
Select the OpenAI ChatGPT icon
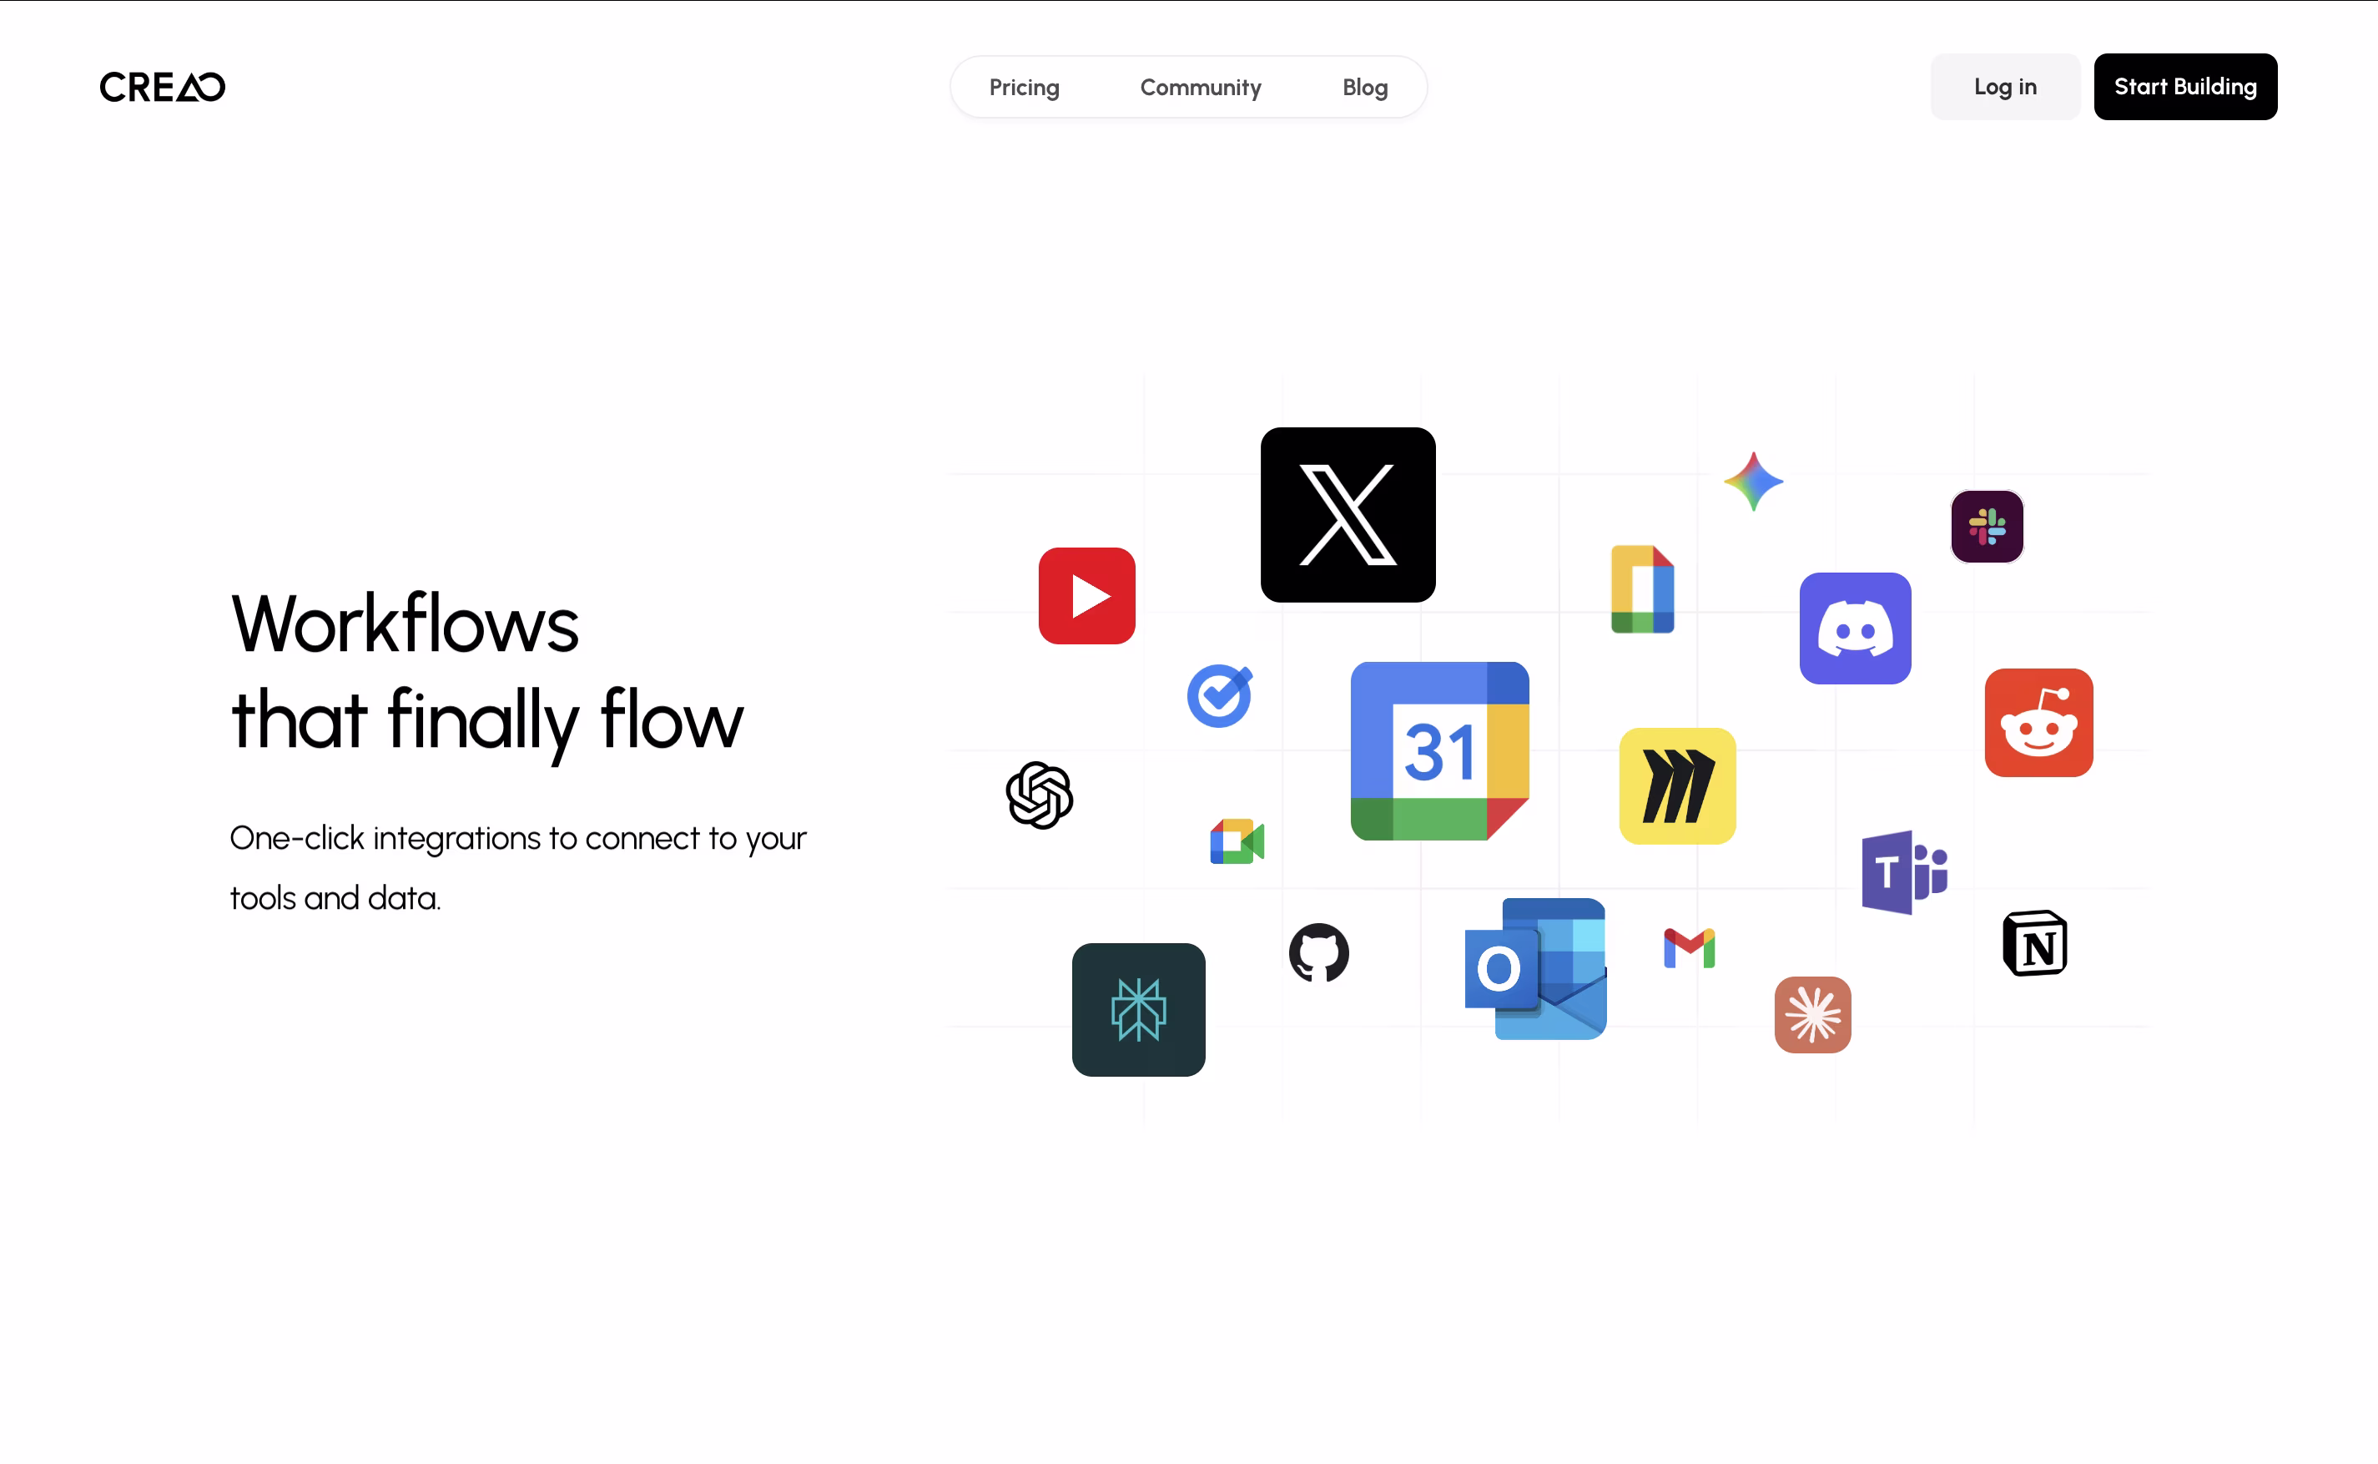point(1040,795)
